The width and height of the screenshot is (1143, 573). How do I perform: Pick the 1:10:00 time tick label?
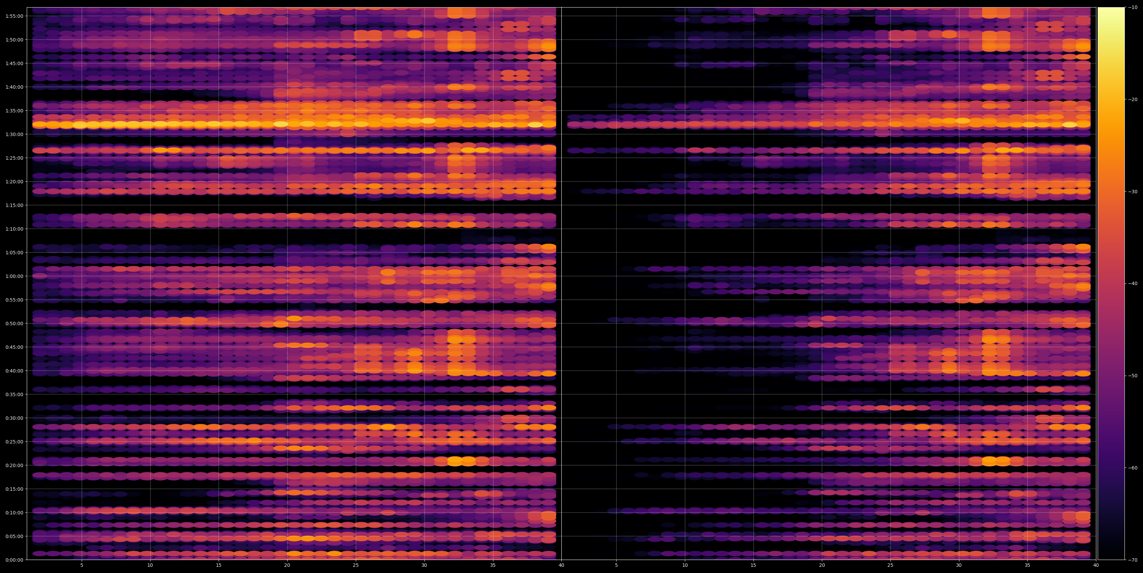(x=14, y=229)
